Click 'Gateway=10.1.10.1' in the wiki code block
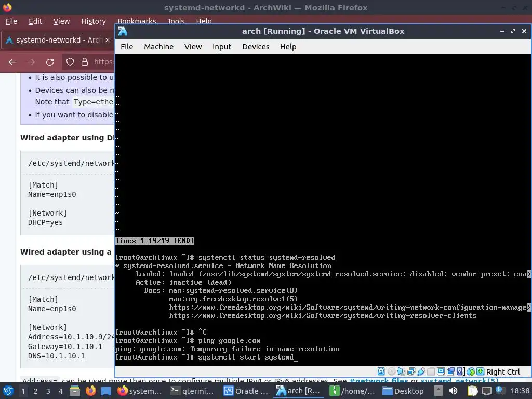532x399 pixels. coord(65,347)
